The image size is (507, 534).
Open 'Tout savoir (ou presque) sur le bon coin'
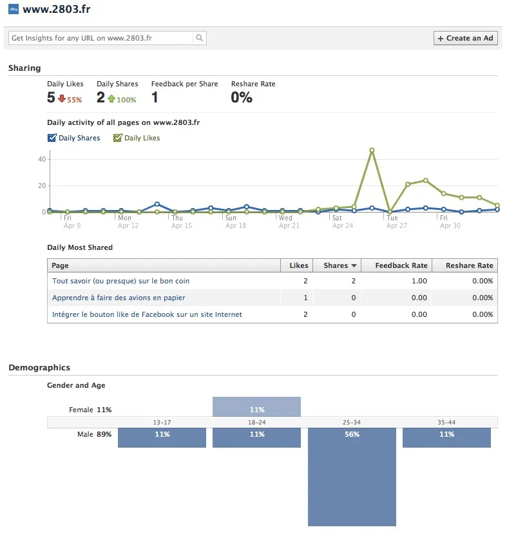[x=120, y=281]
